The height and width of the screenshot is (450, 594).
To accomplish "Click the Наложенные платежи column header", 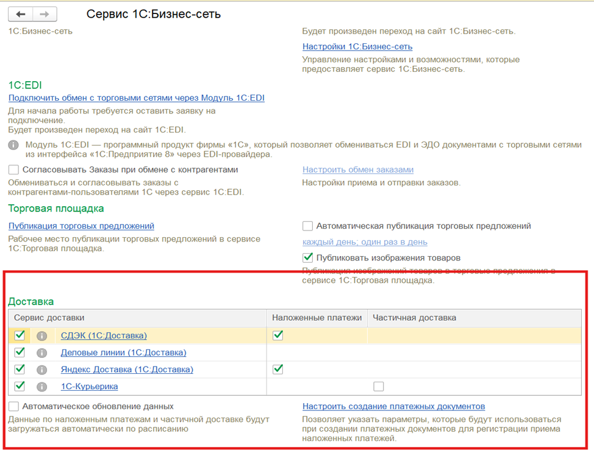I will 317,318.
